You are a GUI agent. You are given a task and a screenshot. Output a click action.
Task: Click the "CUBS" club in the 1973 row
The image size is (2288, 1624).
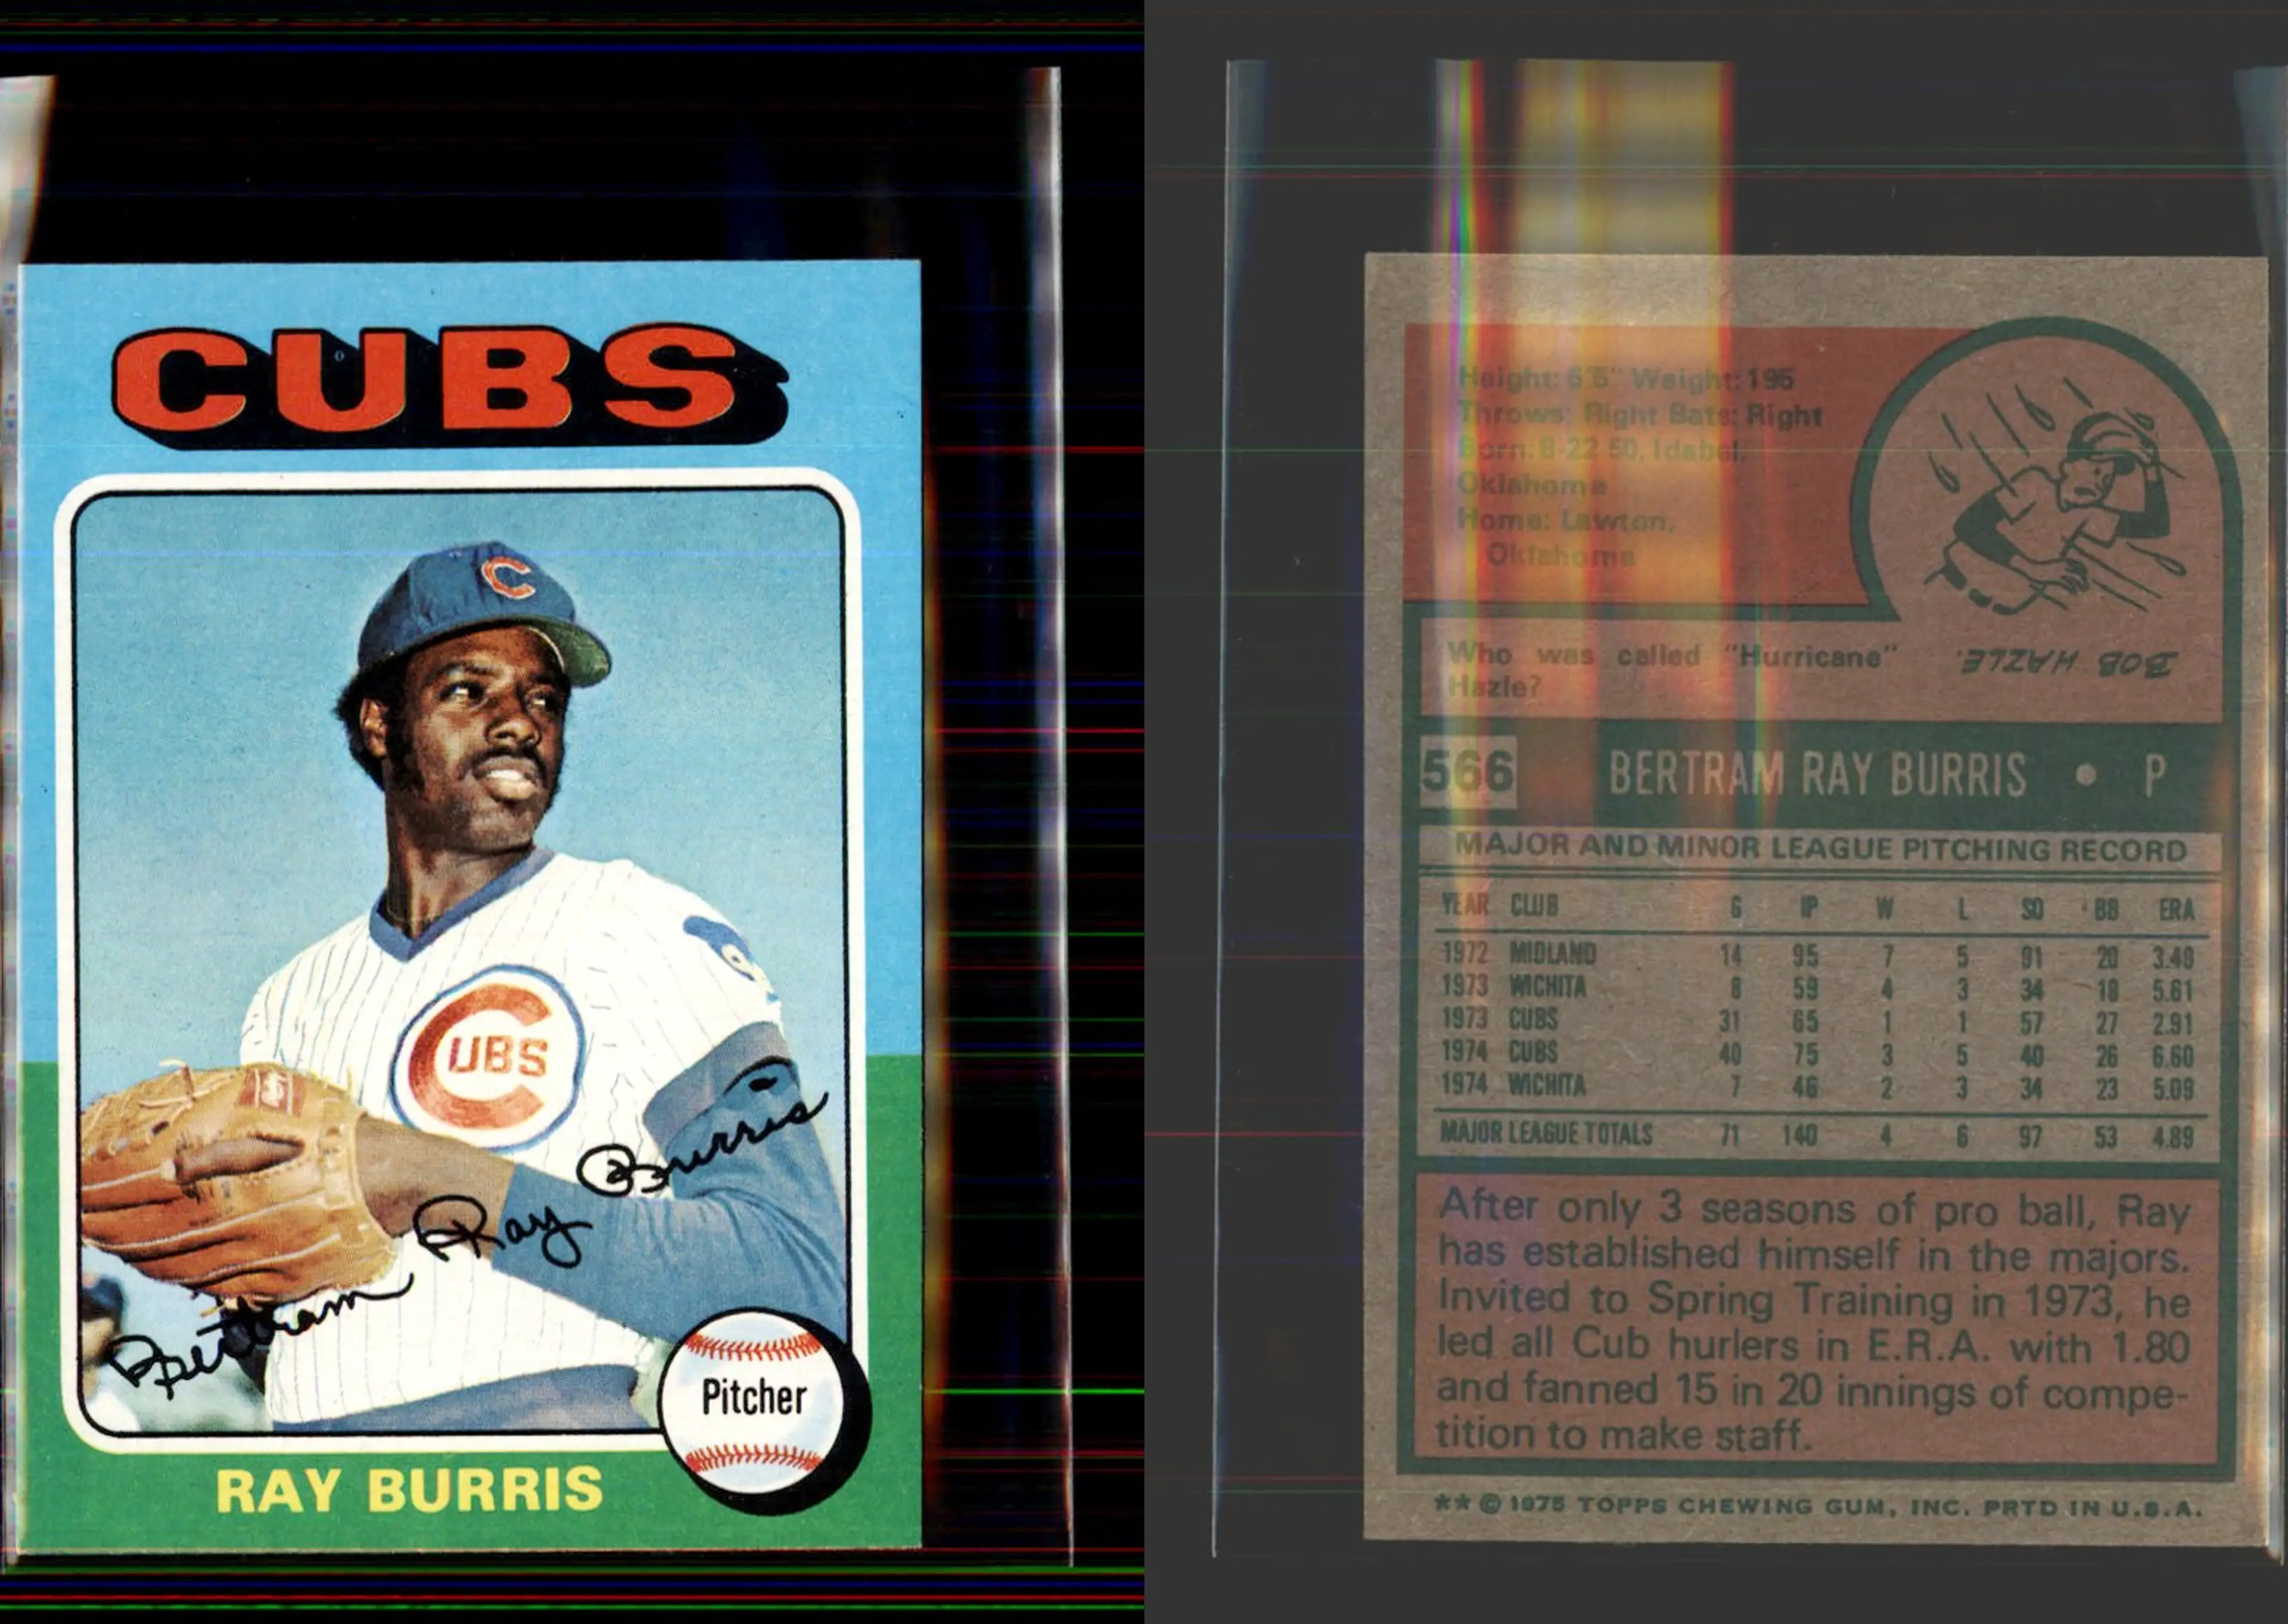1533,1019
